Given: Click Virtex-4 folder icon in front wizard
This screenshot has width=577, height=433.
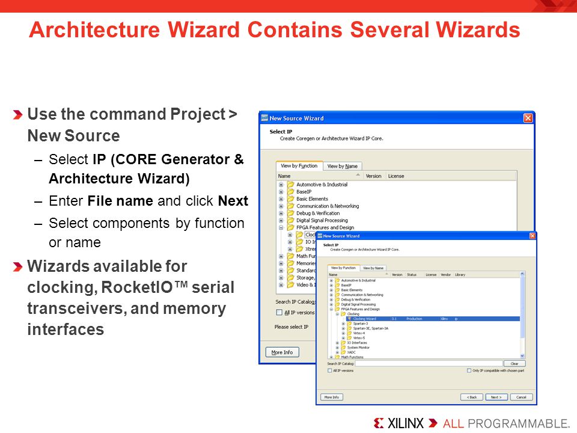Looking at the screenshot, I should (350, 333).
